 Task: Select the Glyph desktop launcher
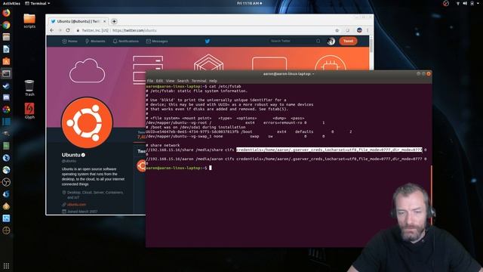coord(29,111)
